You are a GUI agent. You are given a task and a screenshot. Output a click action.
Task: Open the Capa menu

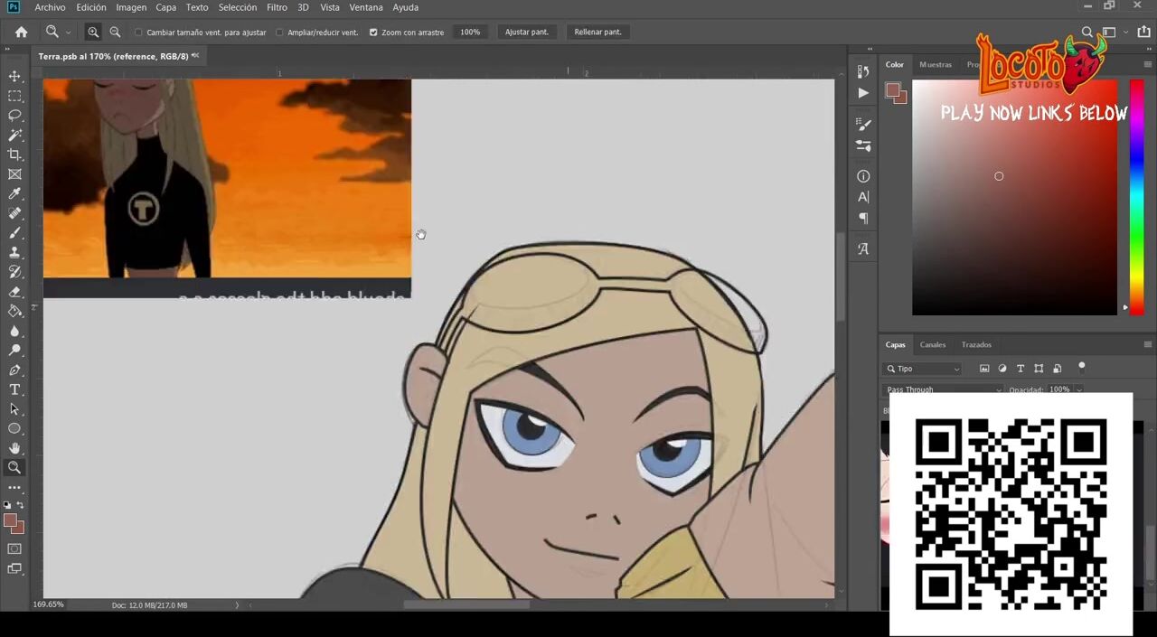point(166,7)
